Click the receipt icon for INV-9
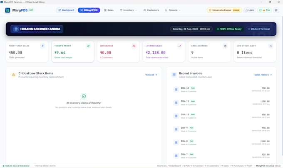 pyautogui.click(x=176, y=129)
